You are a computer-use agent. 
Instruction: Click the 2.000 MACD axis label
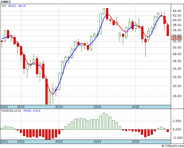click(x=177, y=121)
